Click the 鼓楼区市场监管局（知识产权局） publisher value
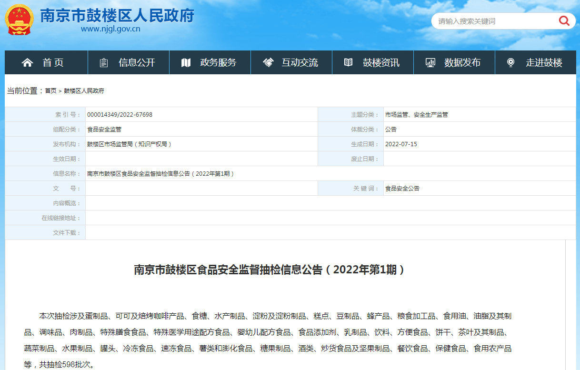The image size is (580, 370). point(129,144)
